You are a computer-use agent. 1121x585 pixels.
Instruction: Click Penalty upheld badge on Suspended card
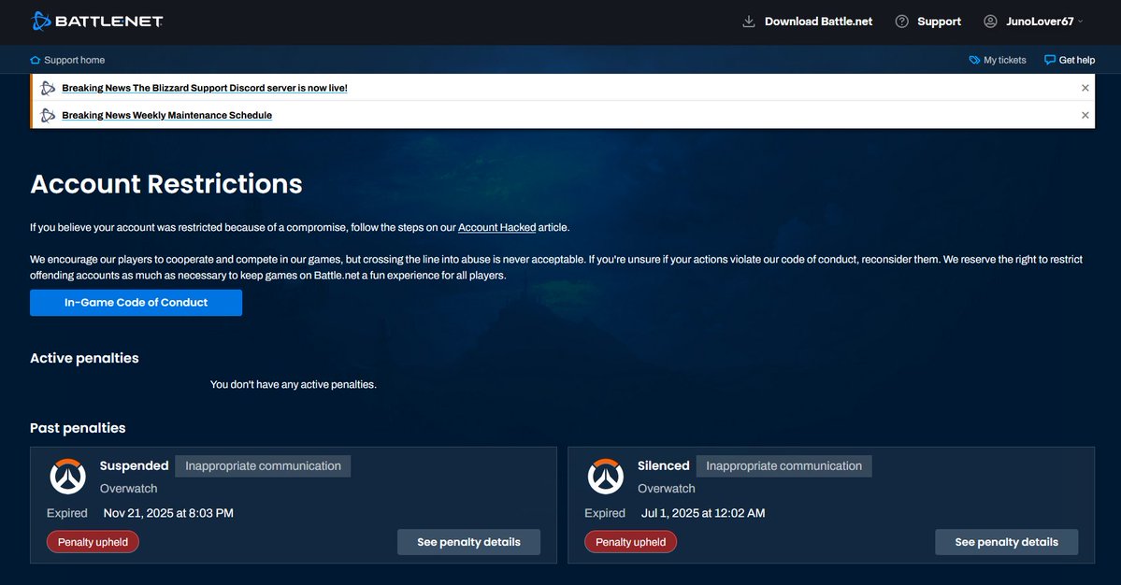click(x=93, y=541)
